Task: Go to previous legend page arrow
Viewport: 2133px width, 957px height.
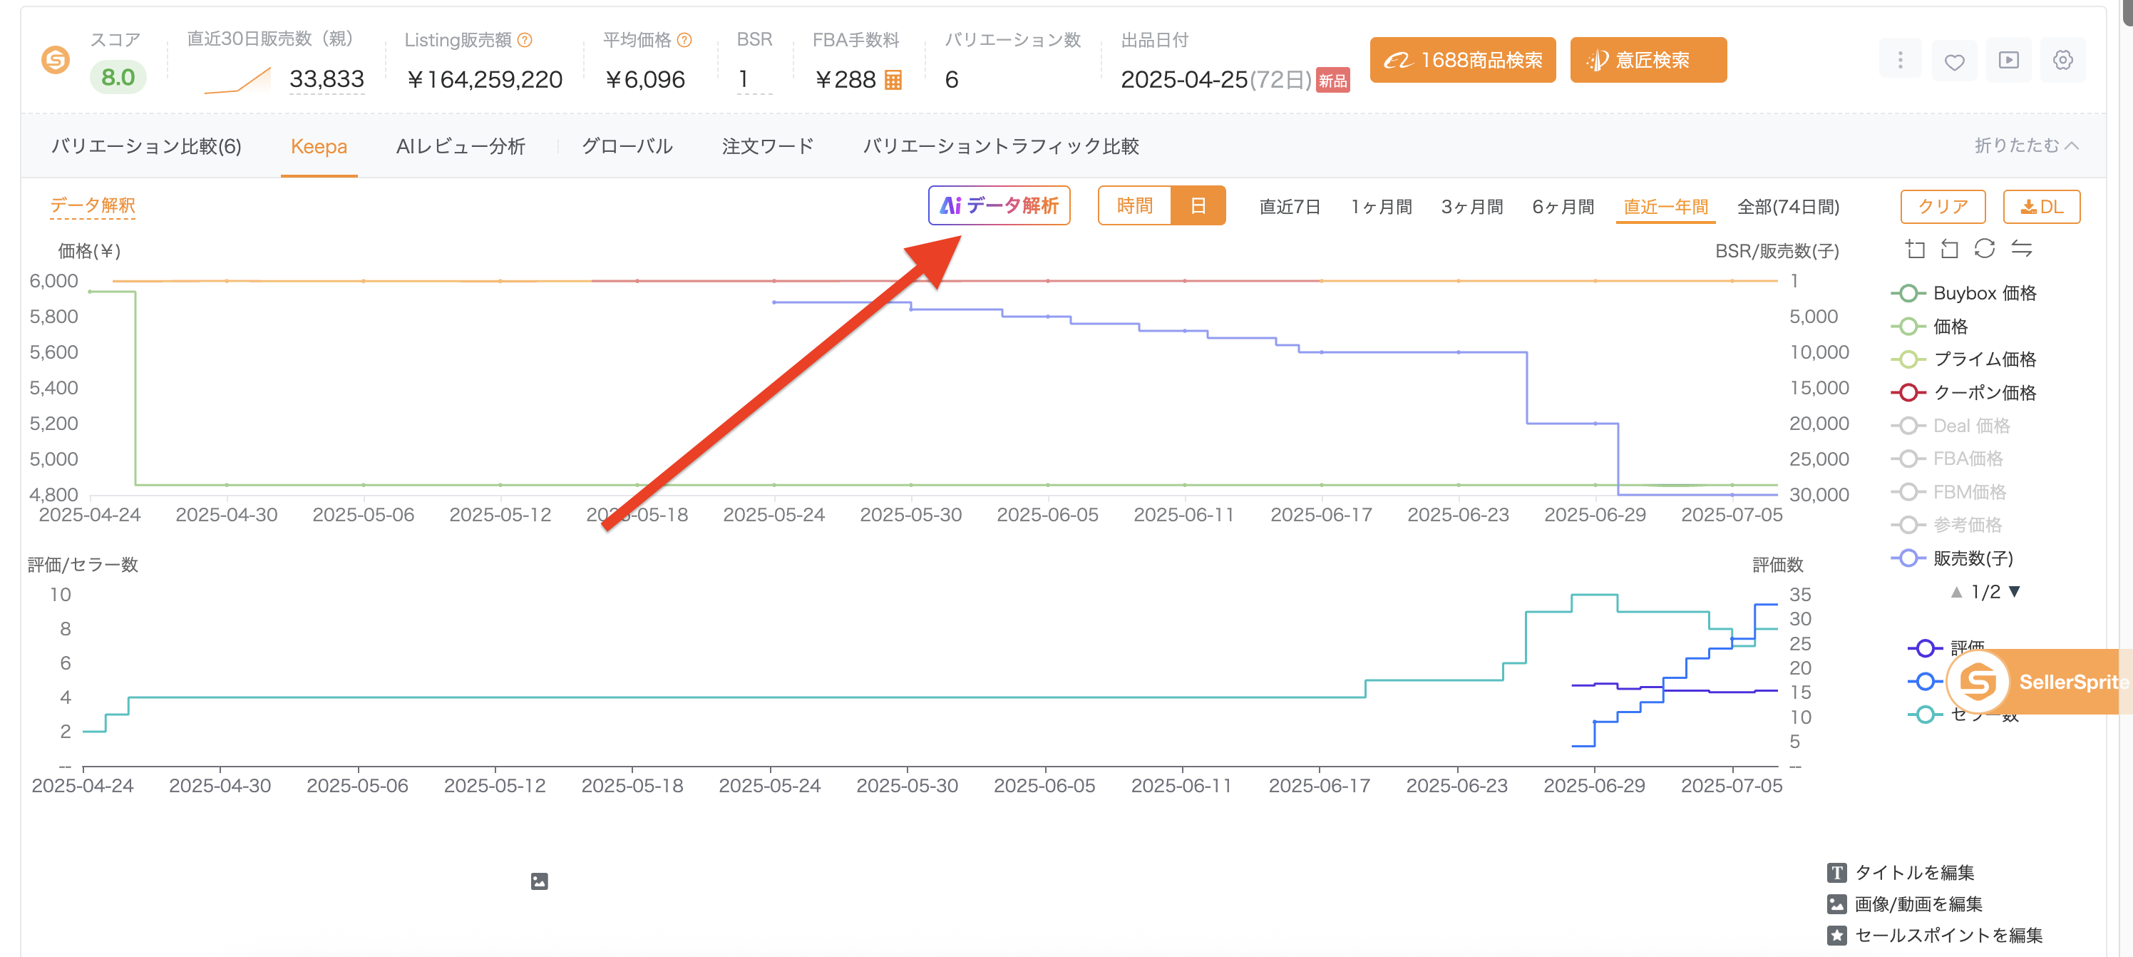Action: coord(1957,592)
